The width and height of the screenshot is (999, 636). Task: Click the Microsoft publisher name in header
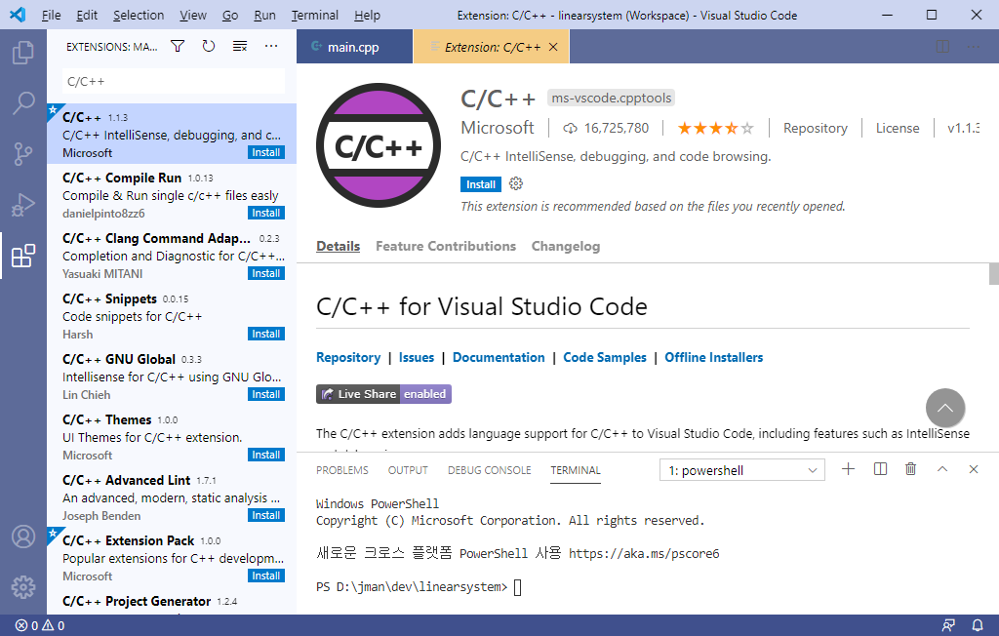point(497,128)
